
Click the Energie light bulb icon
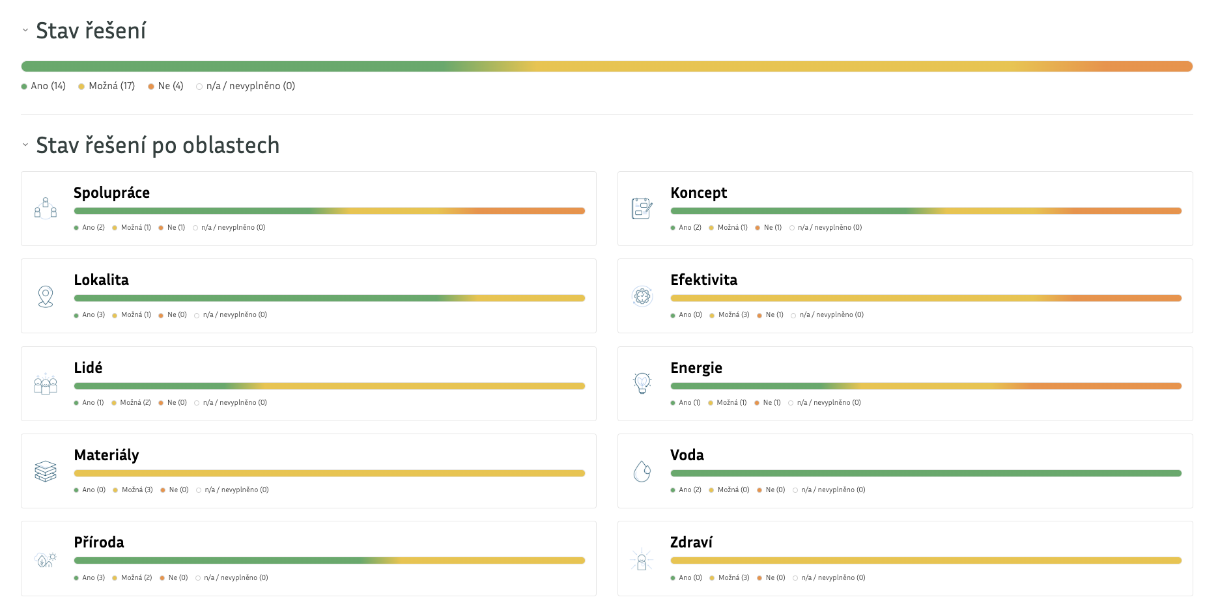coord(642,383)
